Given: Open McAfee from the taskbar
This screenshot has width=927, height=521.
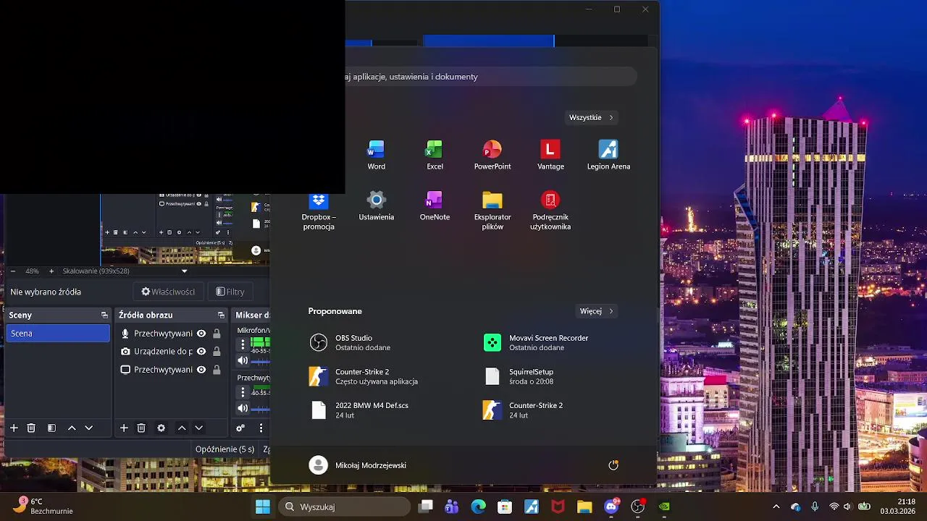Looking at the screenshot, I should (558, 507).
